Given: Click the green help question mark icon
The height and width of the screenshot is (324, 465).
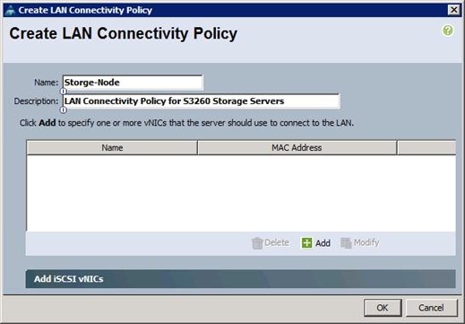Looking at the screenshot, I should [x=448, y=31].
